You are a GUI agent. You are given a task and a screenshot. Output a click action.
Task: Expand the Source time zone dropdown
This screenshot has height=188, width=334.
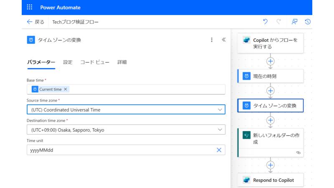click(220, 109)
